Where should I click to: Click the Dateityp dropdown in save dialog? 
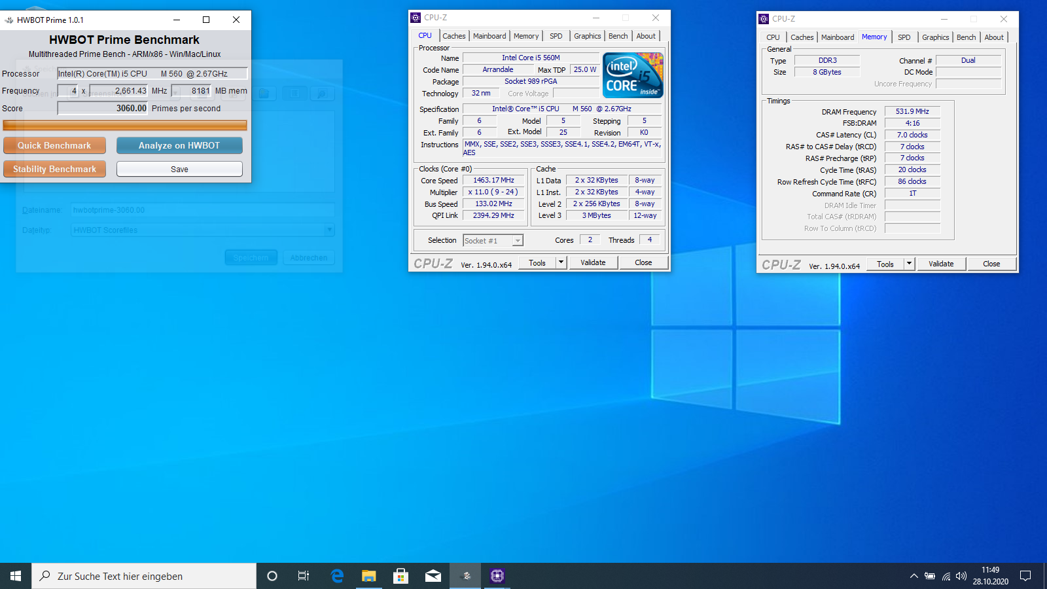tap(203, 230)
